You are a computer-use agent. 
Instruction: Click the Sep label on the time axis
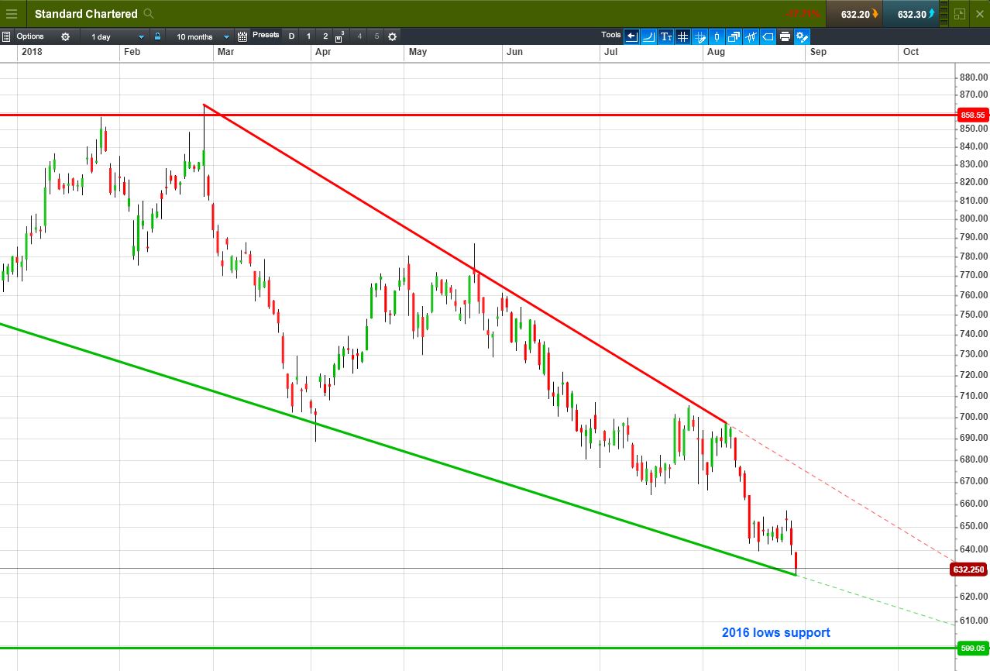[818, 52]
